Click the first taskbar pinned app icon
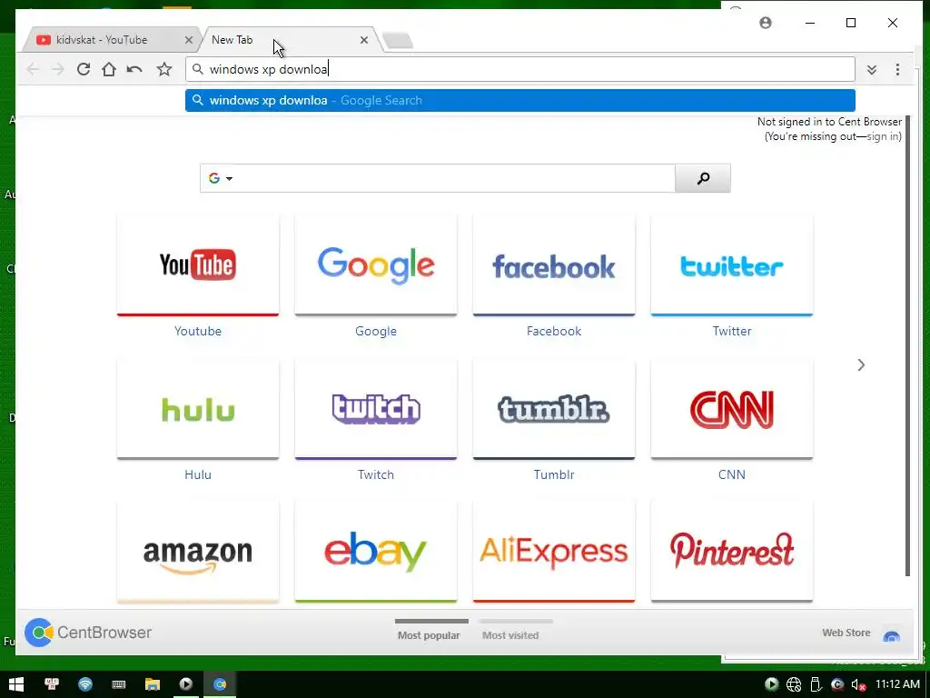This screenshot has height=698, width=930. point(52,684)
